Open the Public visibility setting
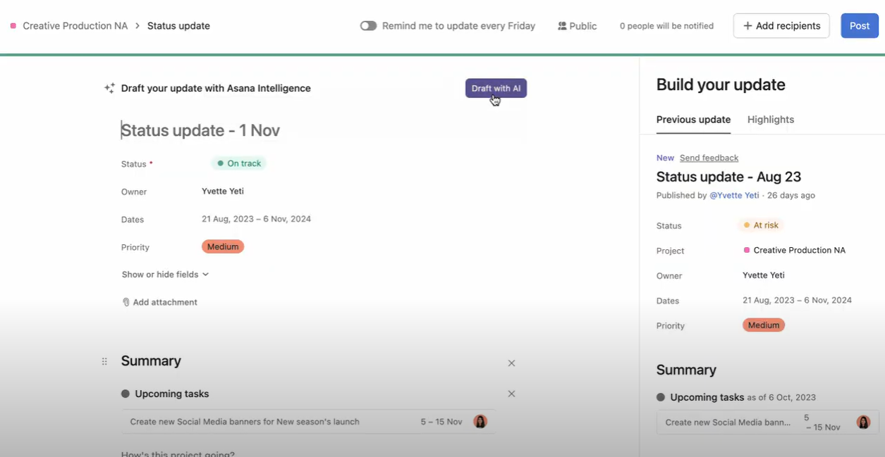Image resolution: width=885 pixels, height=457 pixels. point(577,26)
